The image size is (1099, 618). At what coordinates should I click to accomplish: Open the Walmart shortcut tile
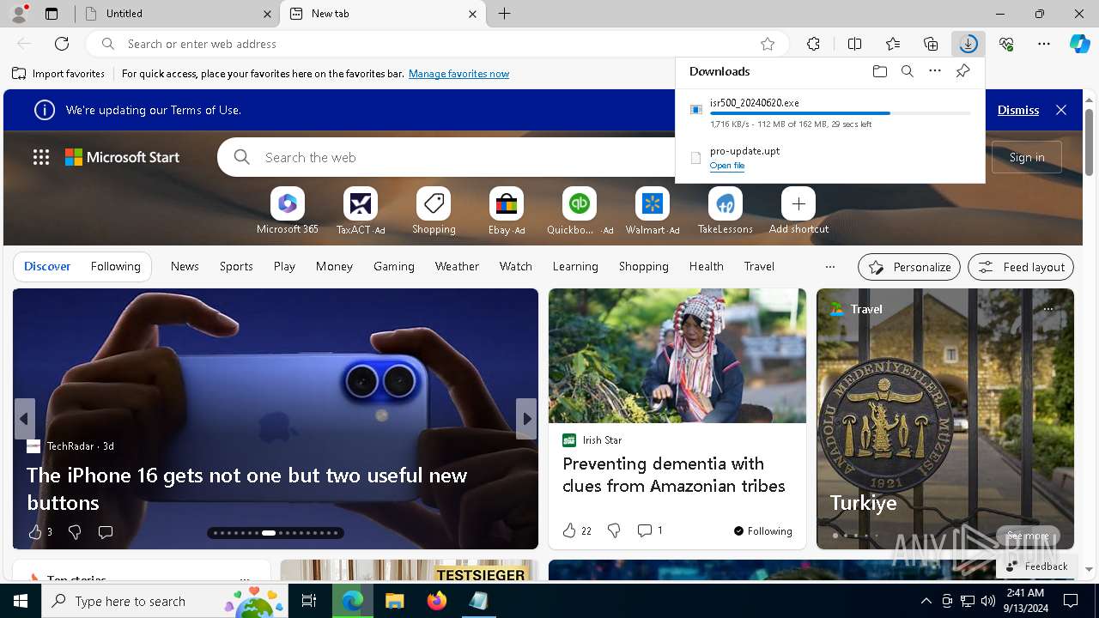653,210
